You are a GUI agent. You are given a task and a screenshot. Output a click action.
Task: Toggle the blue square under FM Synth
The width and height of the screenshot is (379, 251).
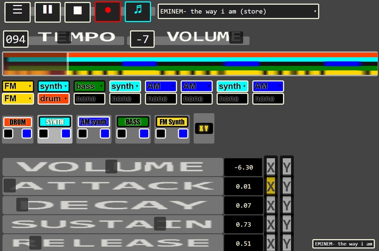point(183,134)
